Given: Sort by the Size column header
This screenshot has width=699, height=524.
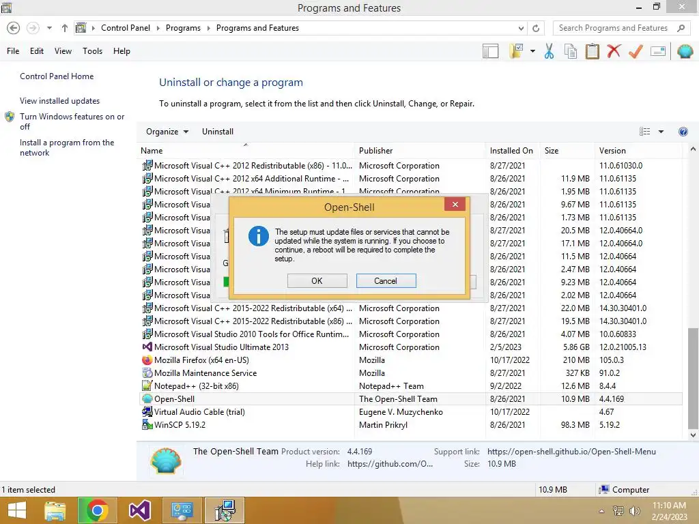Looking at the screenshot, I should pyautogui.click(x=567, y=151).
